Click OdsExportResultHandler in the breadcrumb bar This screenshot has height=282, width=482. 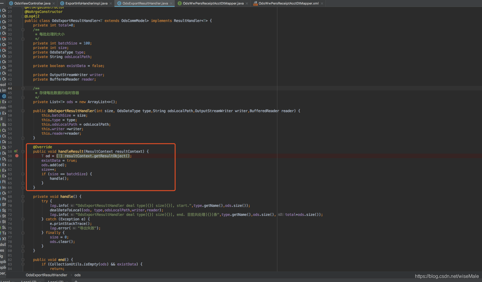(47, 275)
